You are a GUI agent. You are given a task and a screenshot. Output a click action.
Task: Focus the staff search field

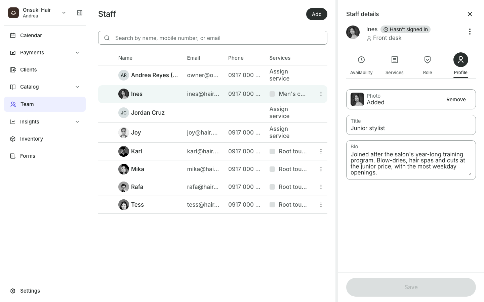213,38
